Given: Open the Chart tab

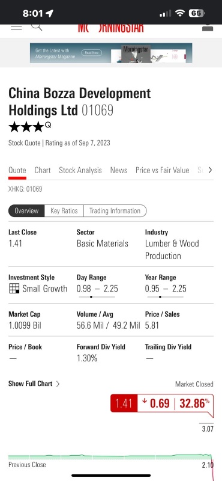Looking at the screenshot, I should [x=43, y=170].
